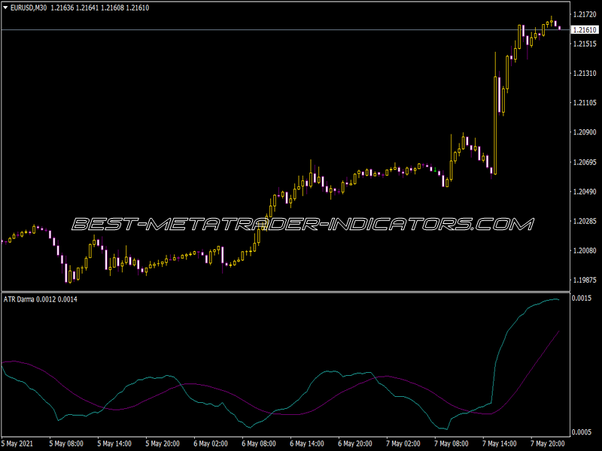
Task: Click the teal ATR line at its peak
Action: coord(554,298)
